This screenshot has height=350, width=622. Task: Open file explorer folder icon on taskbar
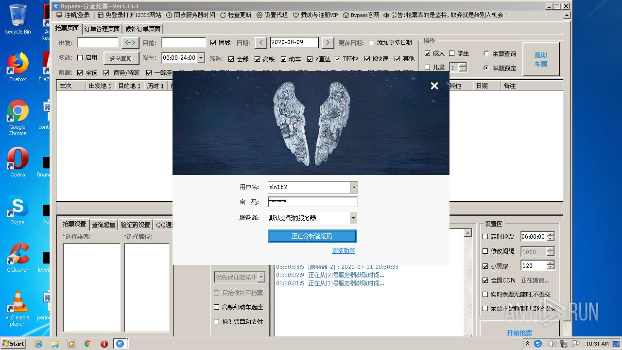[x=55, y=344]
